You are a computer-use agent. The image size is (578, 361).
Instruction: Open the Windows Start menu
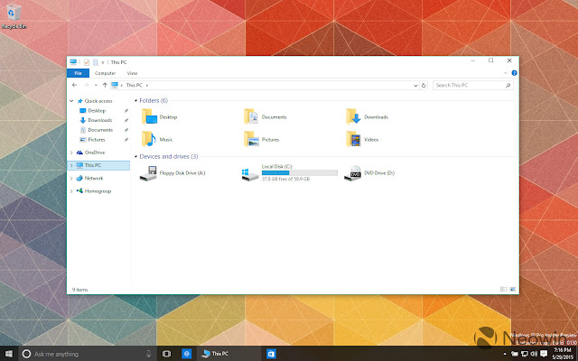point(8,354)
